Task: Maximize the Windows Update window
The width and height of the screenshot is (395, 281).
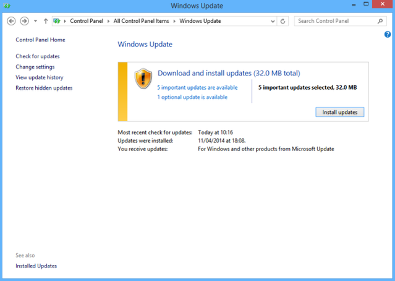Action: click(x=366, y=4)
